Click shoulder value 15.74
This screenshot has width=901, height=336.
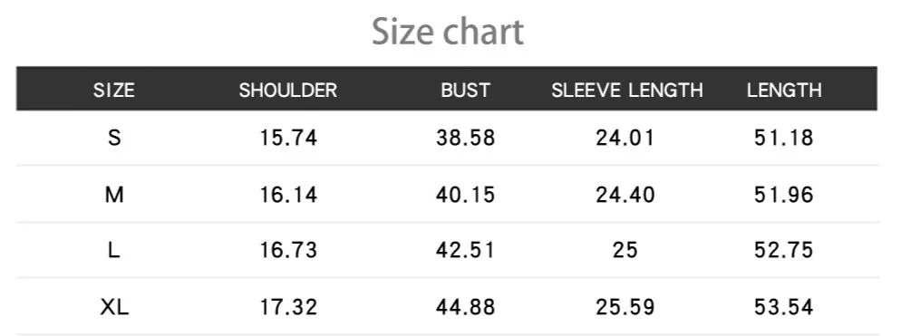coord(288,138)
